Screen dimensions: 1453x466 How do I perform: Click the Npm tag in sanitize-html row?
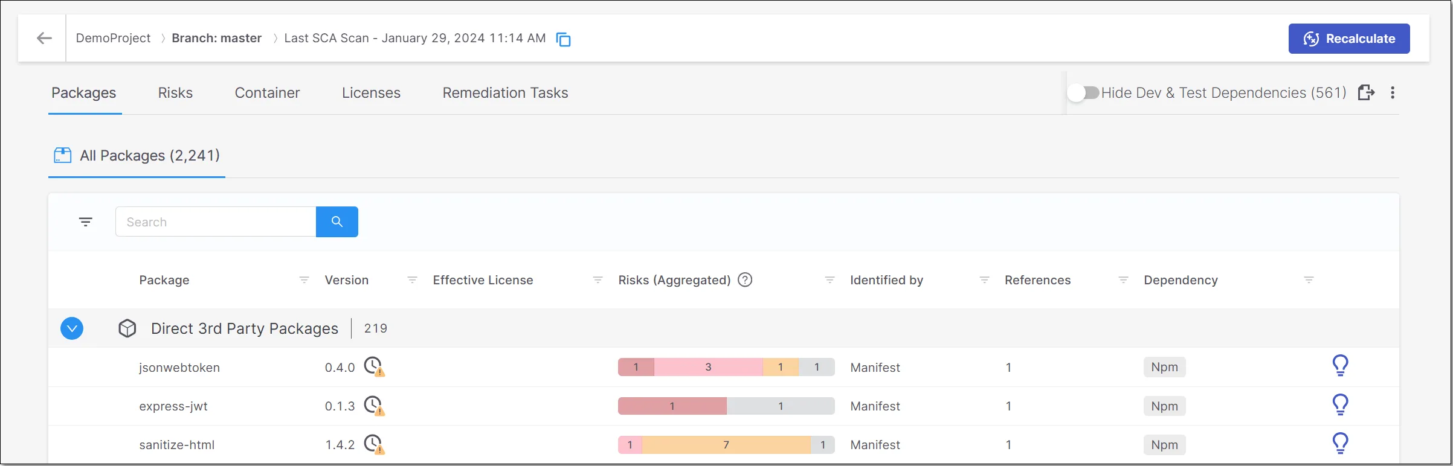click(1164, 445)
